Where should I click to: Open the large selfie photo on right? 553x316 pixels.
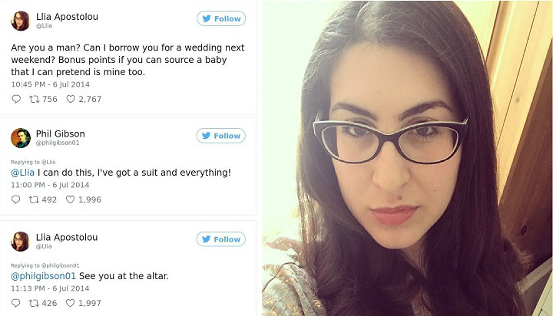coord(407,158)
